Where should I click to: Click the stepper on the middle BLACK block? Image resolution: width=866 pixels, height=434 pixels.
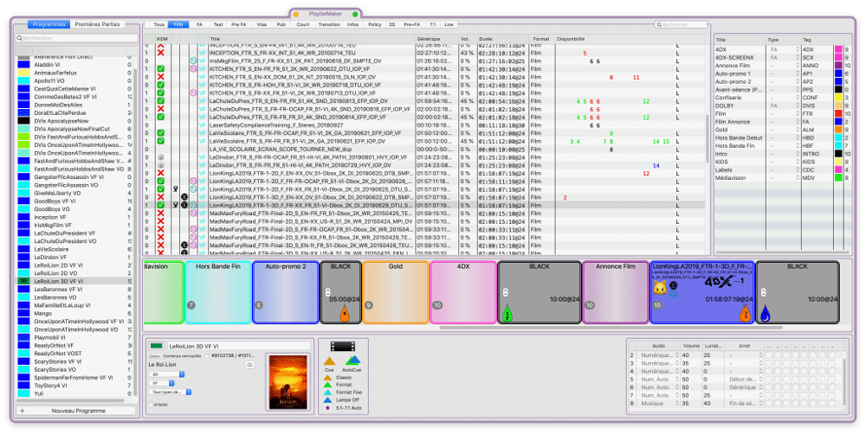[x=506, y=292]
